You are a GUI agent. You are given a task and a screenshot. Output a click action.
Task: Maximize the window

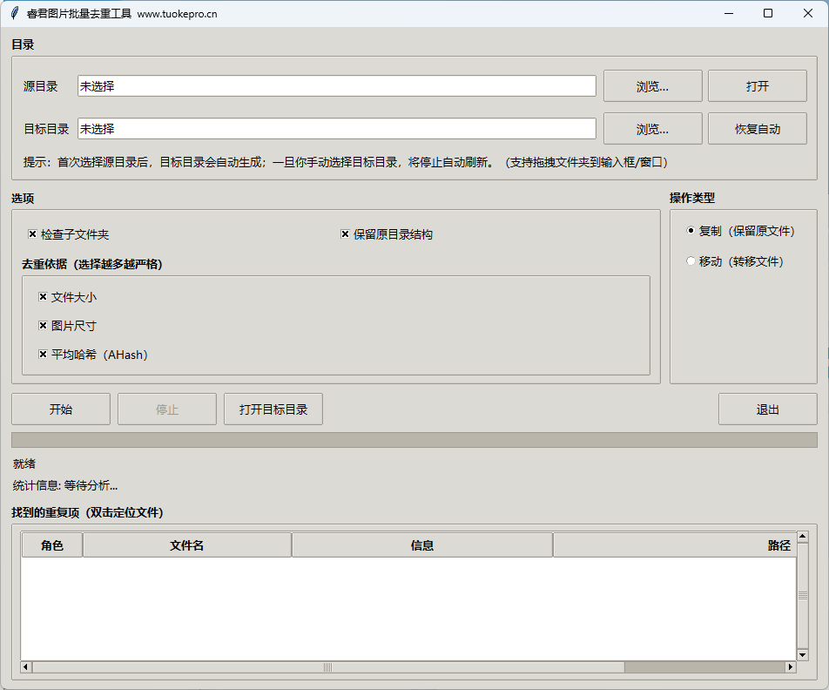coord(768,13)
